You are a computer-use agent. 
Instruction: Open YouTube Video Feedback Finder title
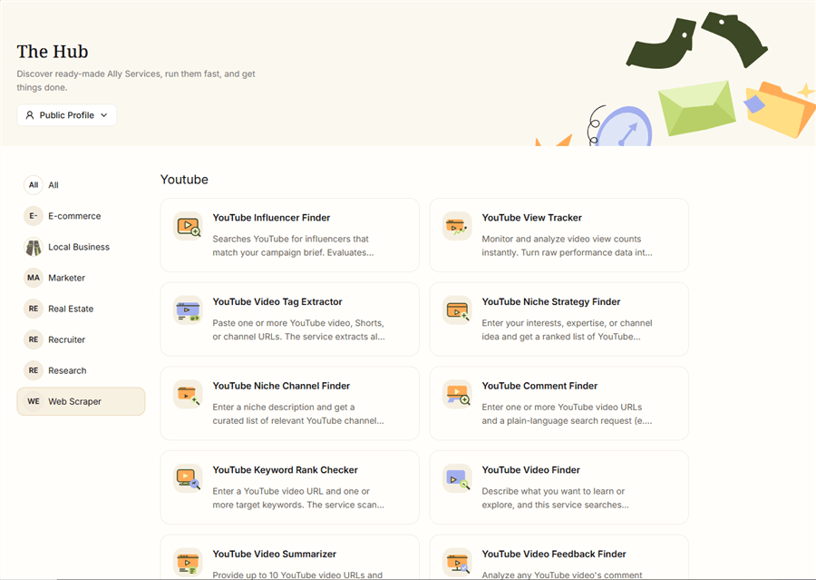[x=554, y=554]
